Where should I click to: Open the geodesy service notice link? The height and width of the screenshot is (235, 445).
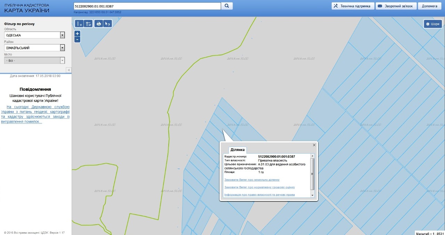click(x=35, y=114)
